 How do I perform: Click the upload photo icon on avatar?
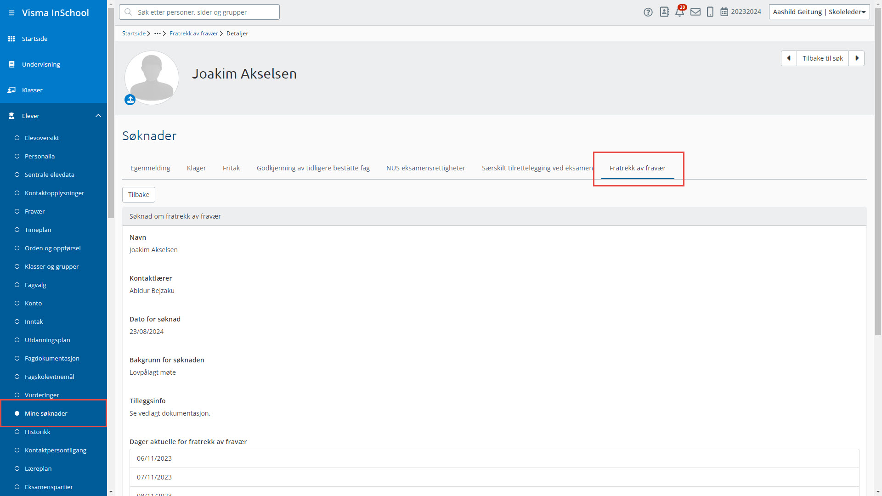[x=130, y=100]
